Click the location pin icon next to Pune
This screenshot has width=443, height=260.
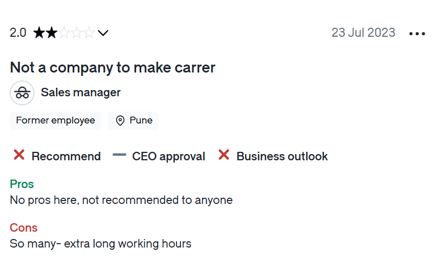pyautogui.click(x=120, y=121)
